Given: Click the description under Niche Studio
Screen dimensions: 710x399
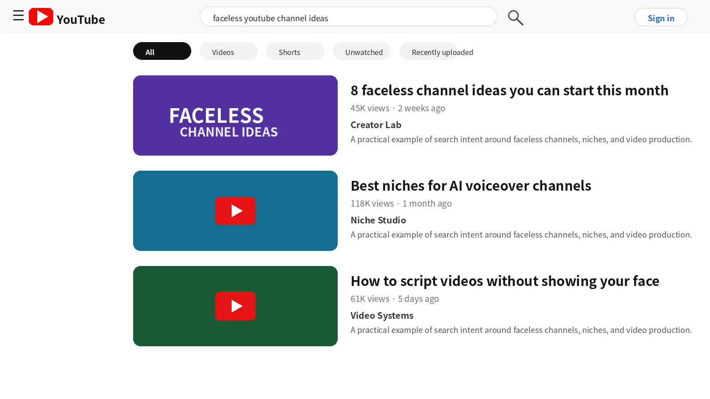Looking at the screenshot, I should [x=521, y=235].
